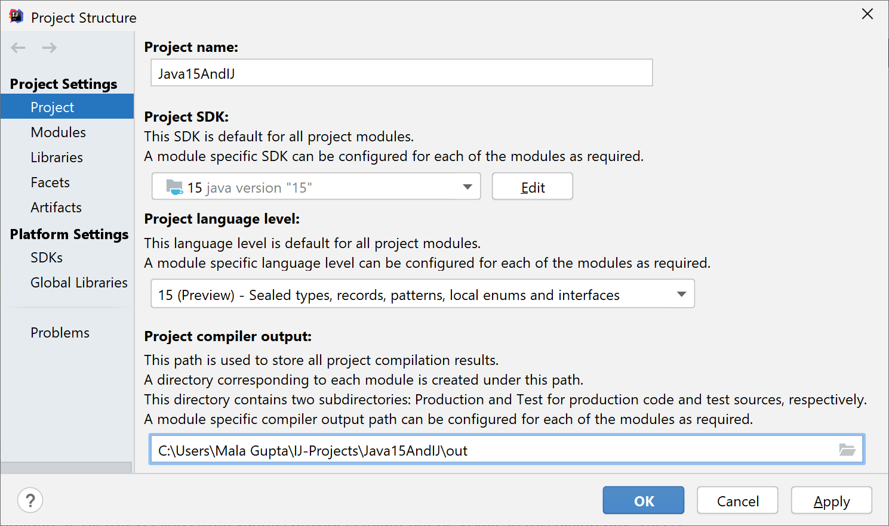Open the Artifacts configuration

(x=56, y=207)
